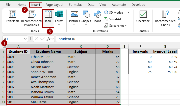Open the Insert Function fx dialog
Viewport: 180px width, 106px height.
[x=48, y=39]
